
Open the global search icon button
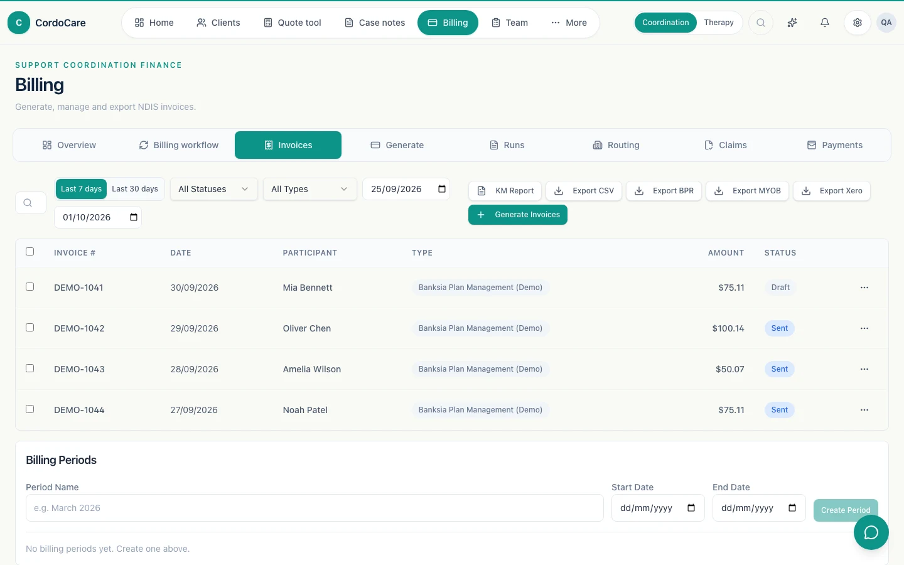pyautogui.click(x=761, y=23)
